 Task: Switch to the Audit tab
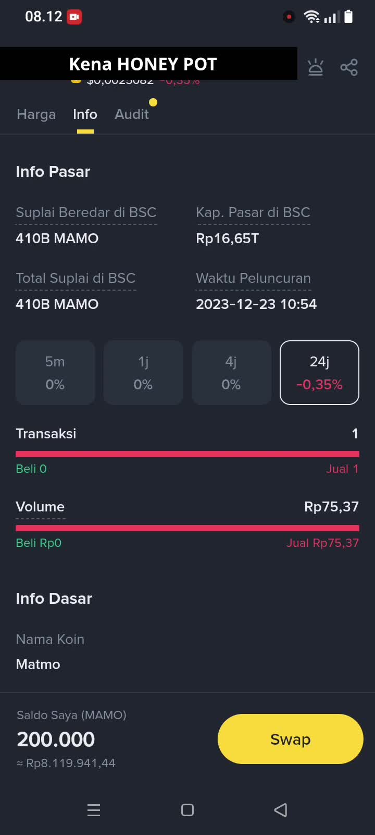coord(132,114)
